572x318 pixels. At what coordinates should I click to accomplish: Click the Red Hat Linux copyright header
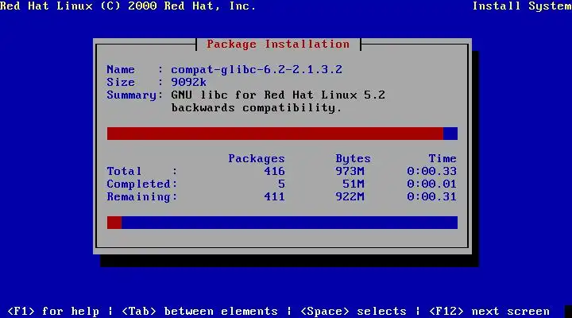pos(128,6)
